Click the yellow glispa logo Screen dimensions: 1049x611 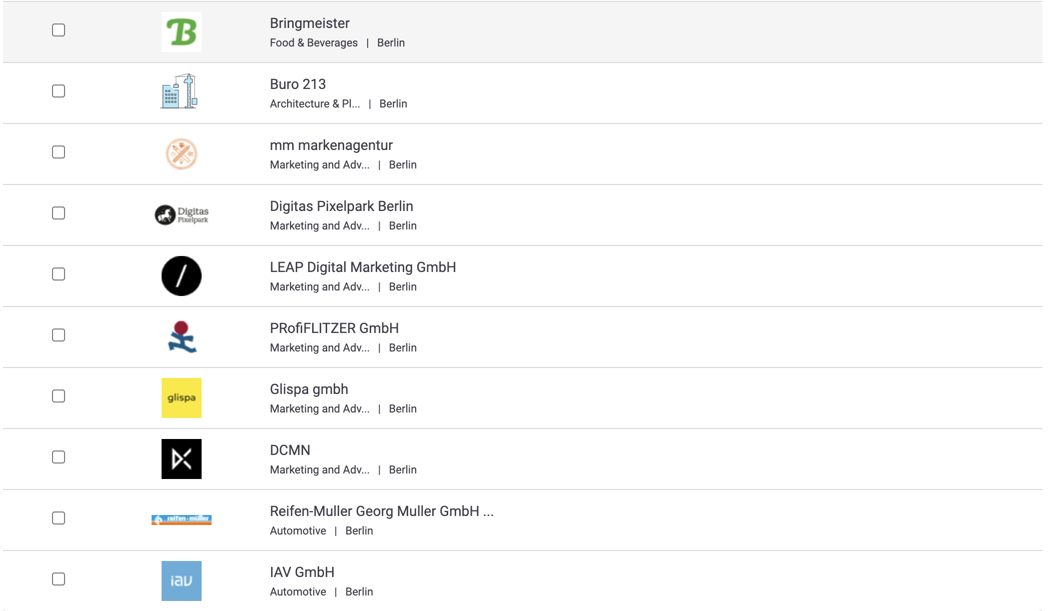182,398
